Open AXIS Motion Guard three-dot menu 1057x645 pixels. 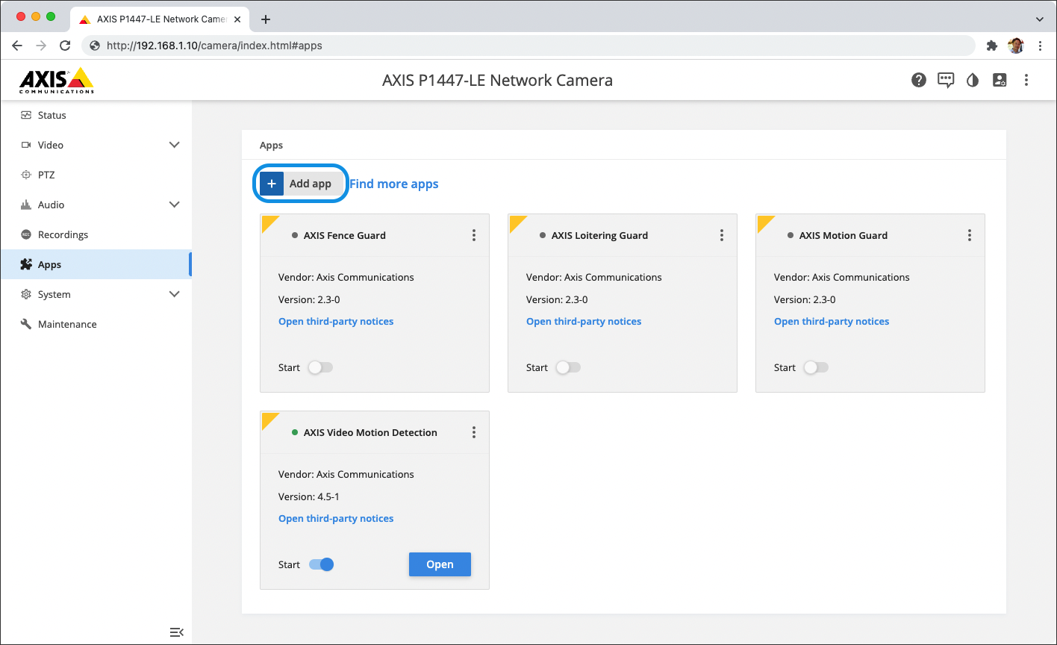pyautogui.click(x=970, y=235)
